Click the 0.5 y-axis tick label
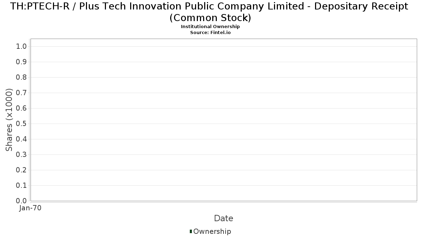This screenshot has width=421, height=237. tap(21, 124)
